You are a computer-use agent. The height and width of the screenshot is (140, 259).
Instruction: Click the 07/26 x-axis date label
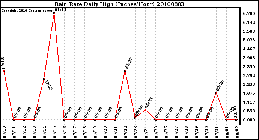point(166,132)
